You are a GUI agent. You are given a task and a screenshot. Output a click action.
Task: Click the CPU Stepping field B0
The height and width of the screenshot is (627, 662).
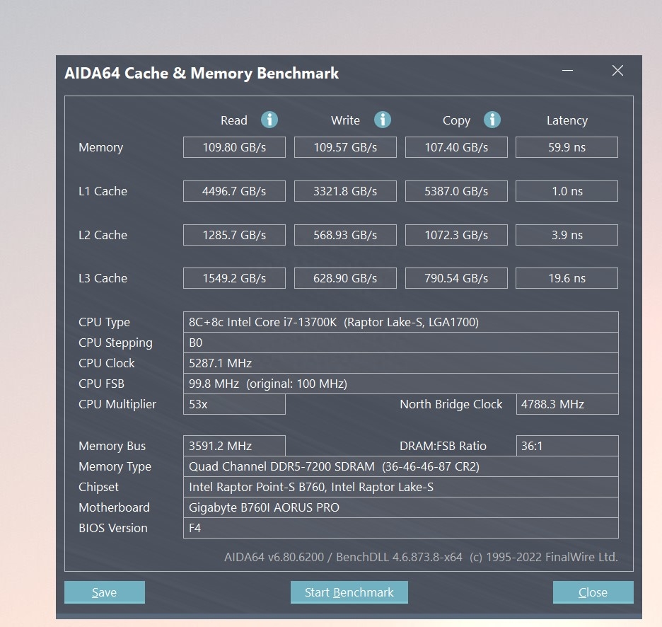coord(400,343)
